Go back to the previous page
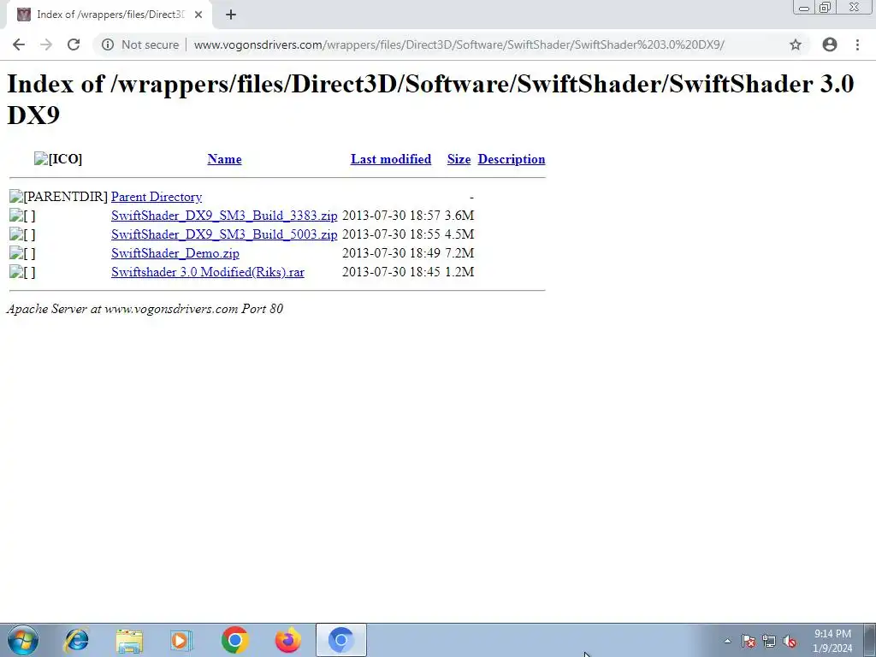 (x=19, y=44)
